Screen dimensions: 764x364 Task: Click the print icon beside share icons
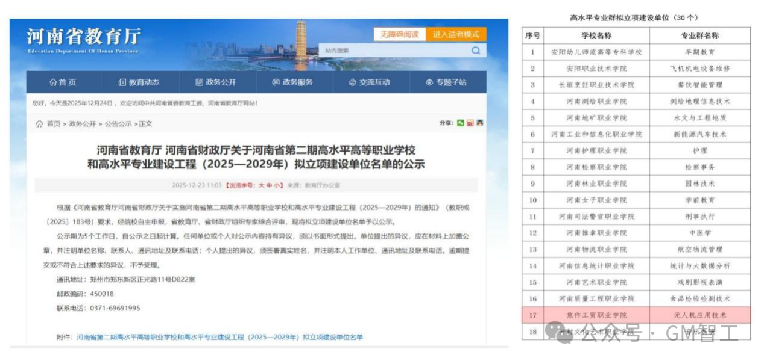pyautogui.click(x=480, y=123)
